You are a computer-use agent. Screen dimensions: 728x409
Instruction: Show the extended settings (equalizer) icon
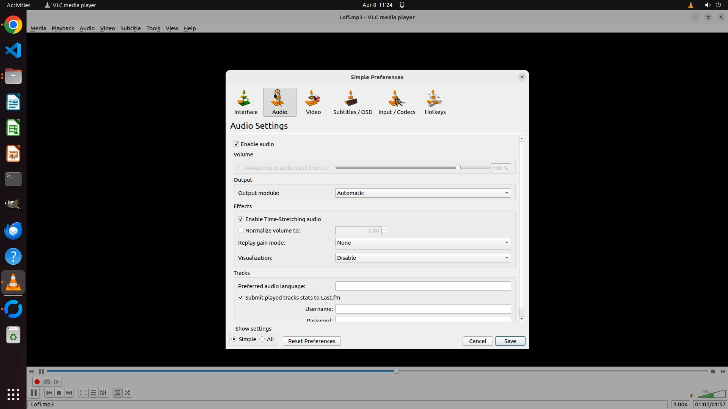103,393
